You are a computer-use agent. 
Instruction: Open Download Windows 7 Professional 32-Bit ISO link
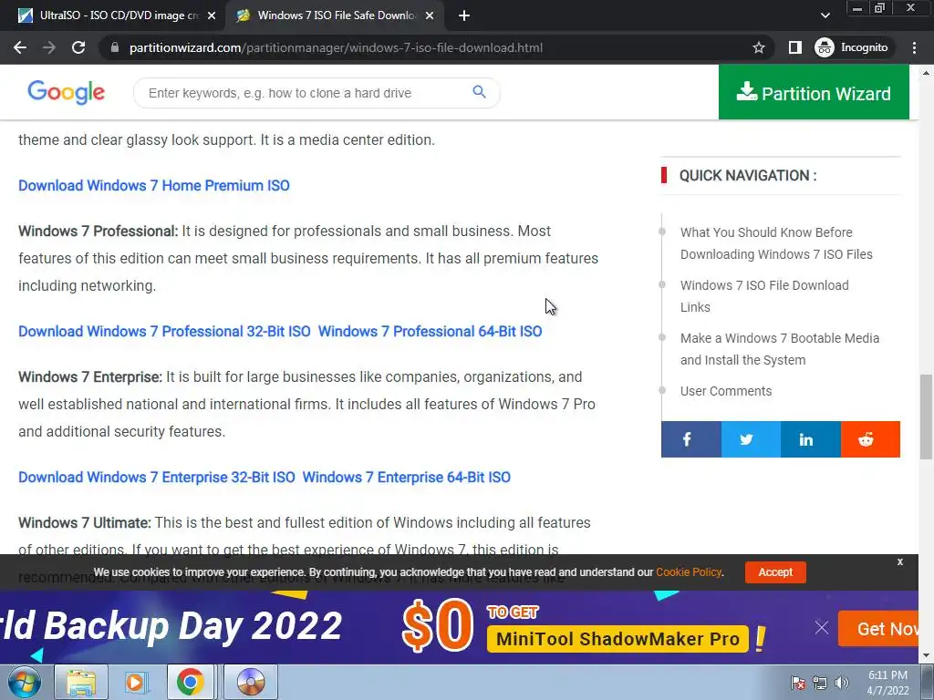click(164, 332)
